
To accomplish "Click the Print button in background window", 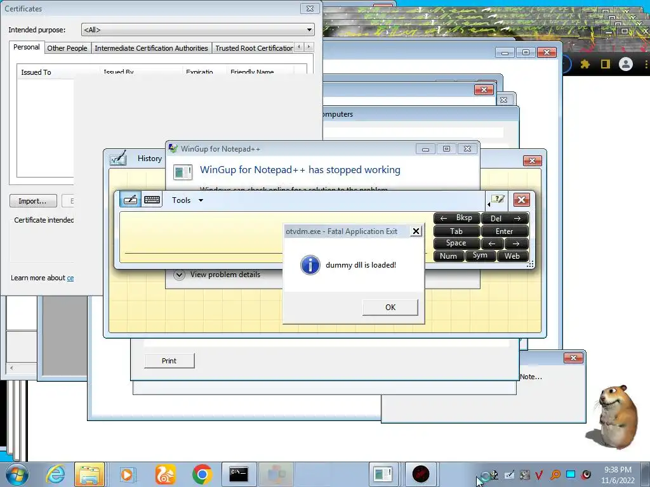I will coord(169,361).
